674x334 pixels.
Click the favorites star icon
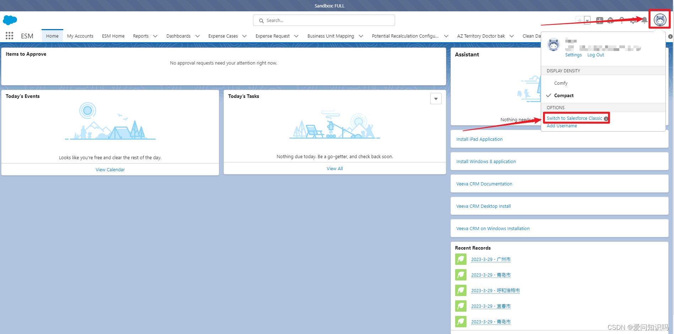point(579,20)
